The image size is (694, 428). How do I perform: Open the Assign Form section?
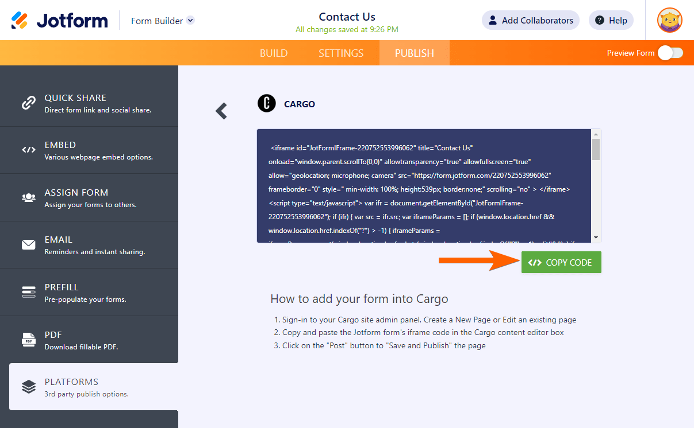pos(89,197)
